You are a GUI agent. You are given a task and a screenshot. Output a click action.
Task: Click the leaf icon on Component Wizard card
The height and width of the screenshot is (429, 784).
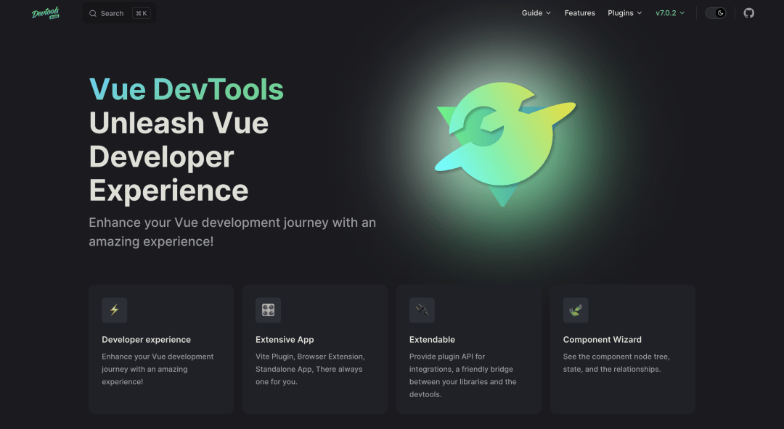tap(576, 310)
